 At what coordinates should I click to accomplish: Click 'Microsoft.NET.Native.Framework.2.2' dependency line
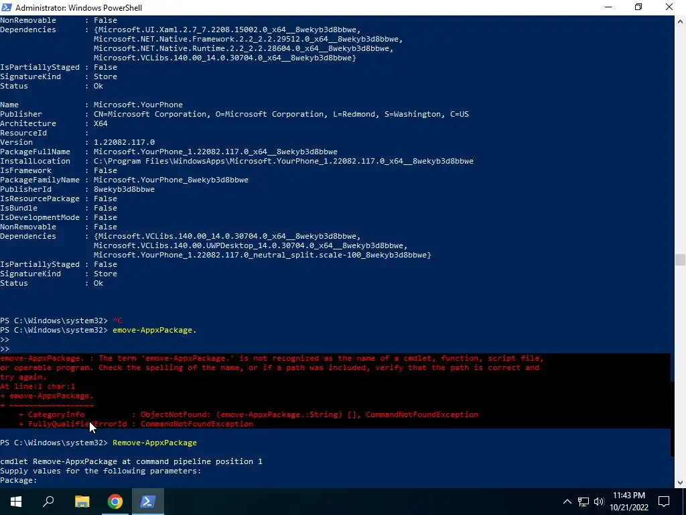click(x=248, y=39)
